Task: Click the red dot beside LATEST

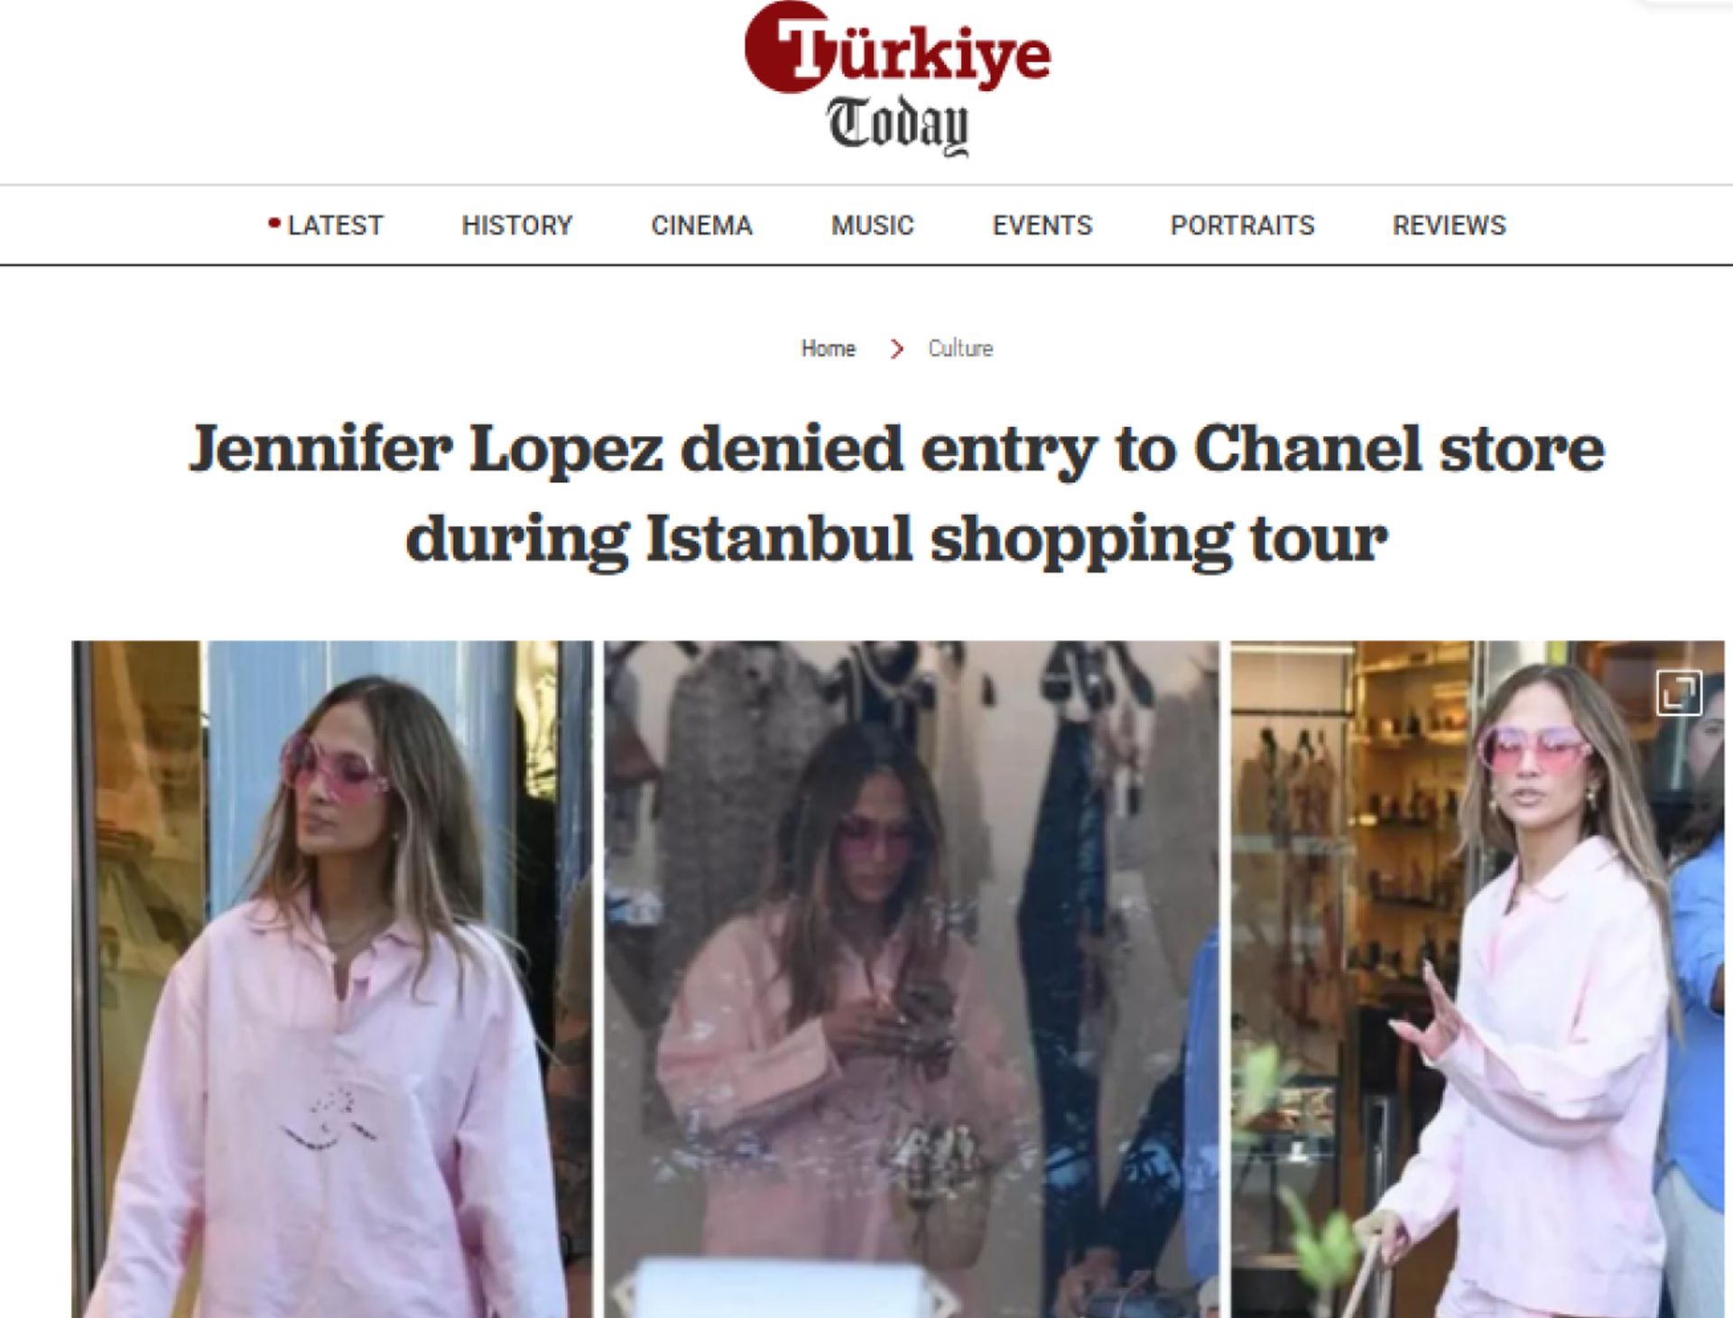Action: (274, 223)
